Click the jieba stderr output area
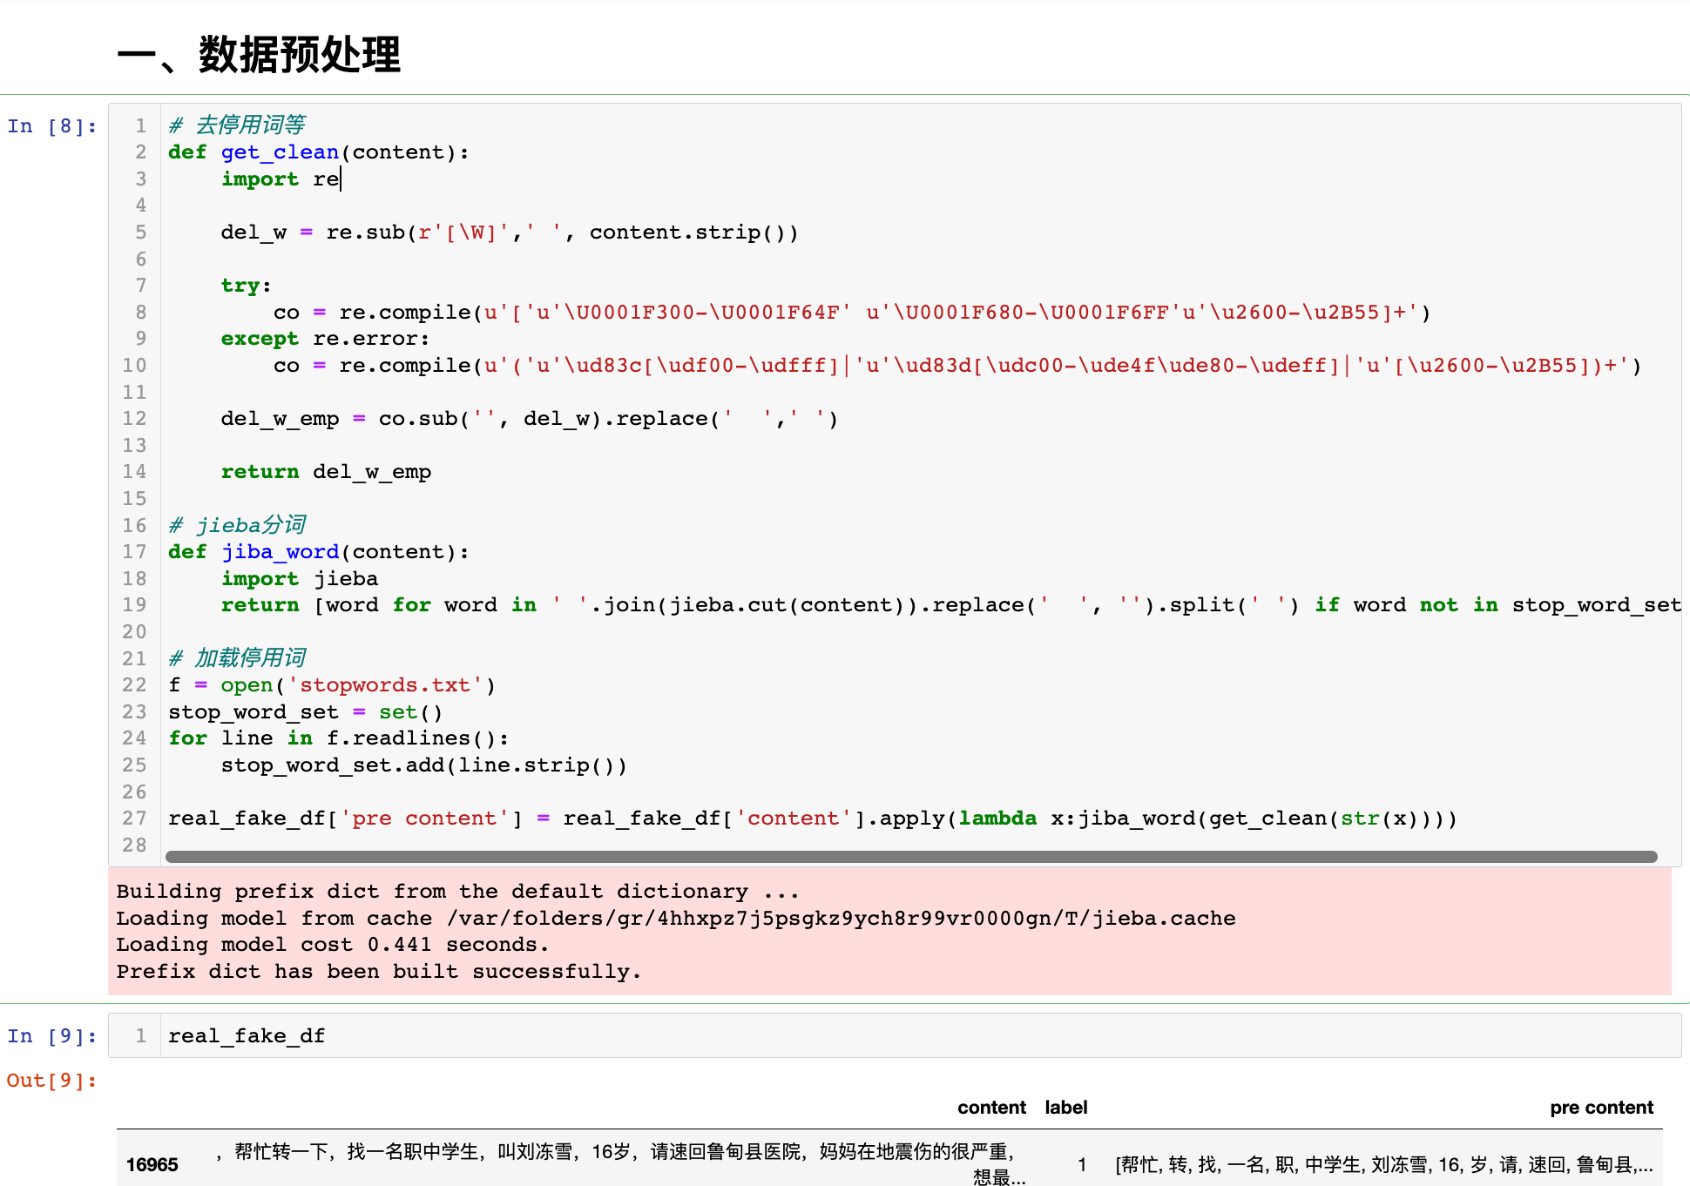This screenshot has height=1186, width=1690. pyautogui.click(x=889, y=932)
